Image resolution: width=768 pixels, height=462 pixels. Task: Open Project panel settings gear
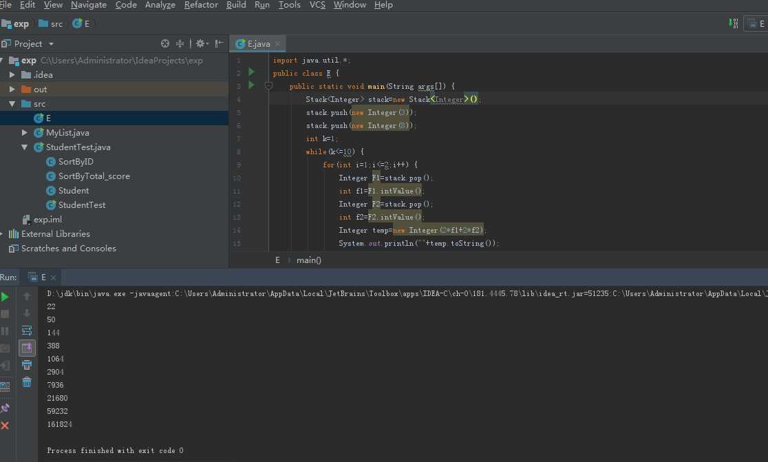(200, 43)
